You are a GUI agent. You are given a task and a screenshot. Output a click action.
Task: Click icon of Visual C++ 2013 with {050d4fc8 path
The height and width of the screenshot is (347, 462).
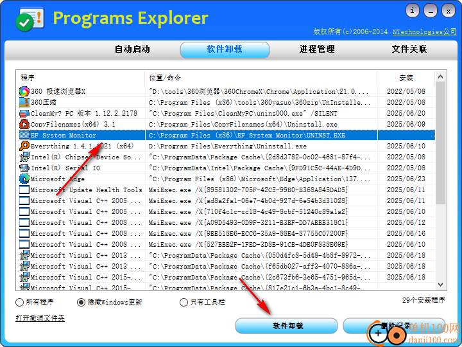(x=24, y=255)
